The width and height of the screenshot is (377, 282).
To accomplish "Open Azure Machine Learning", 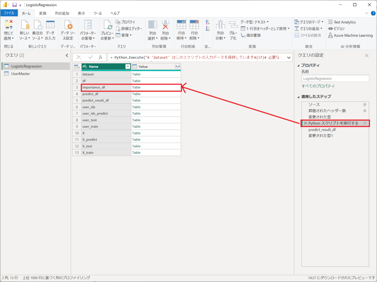I will 350,35.
